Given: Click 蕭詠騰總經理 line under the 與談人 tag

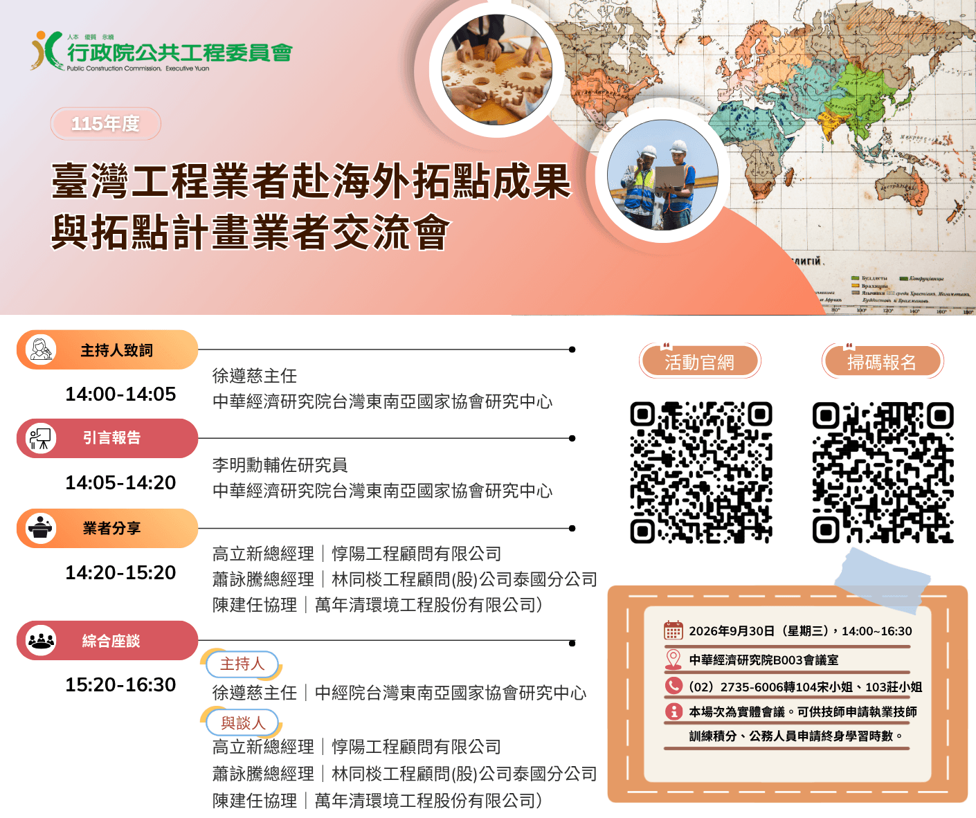Looking at the screenshot, I should click(x=405, y=774).
